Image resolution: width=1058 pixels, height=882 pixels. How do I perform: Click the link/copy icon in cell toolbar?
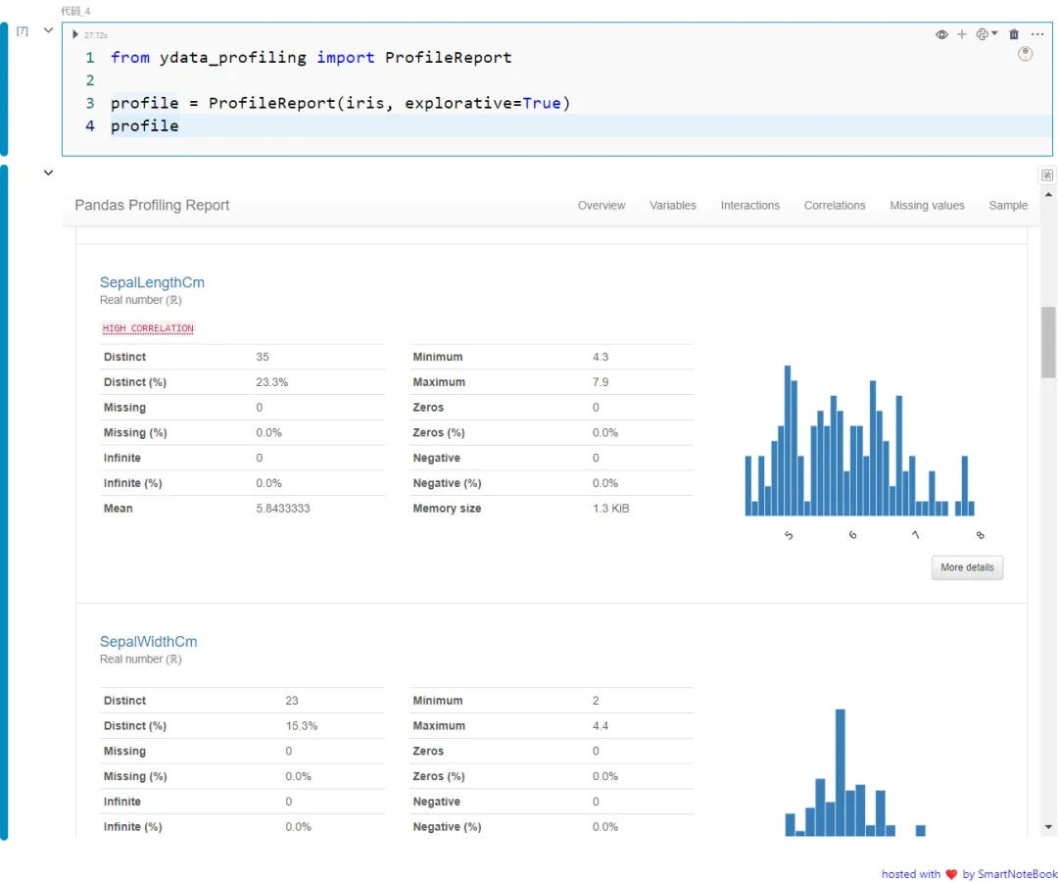pos(982,34)
